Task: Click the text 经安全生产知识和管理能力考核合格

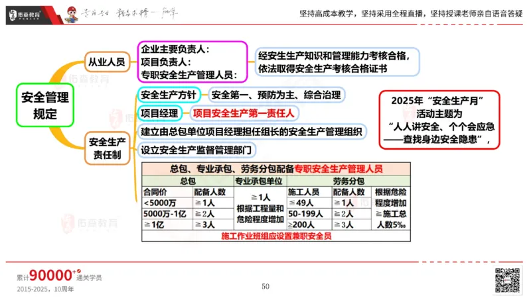Action: click(x=334, y=56)
